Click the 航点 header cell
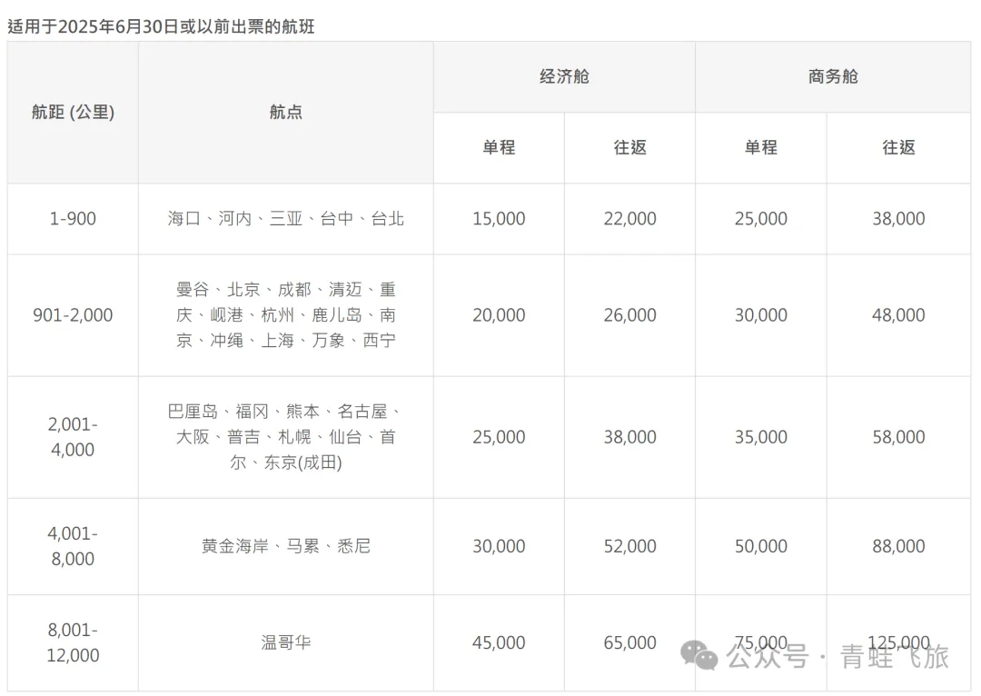This screenshot has height=696, width=981. [285, 113]
